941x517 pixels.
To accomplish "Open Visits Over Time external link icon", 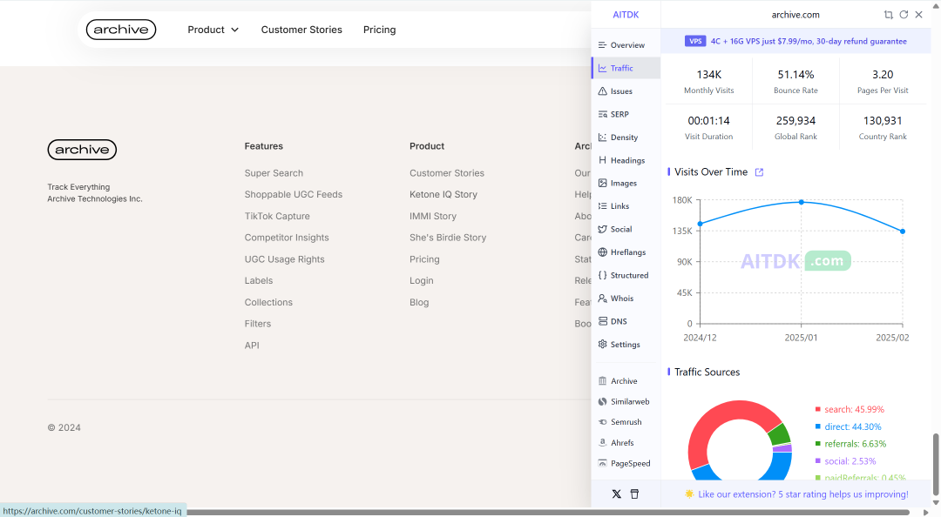I will [759, 172].
